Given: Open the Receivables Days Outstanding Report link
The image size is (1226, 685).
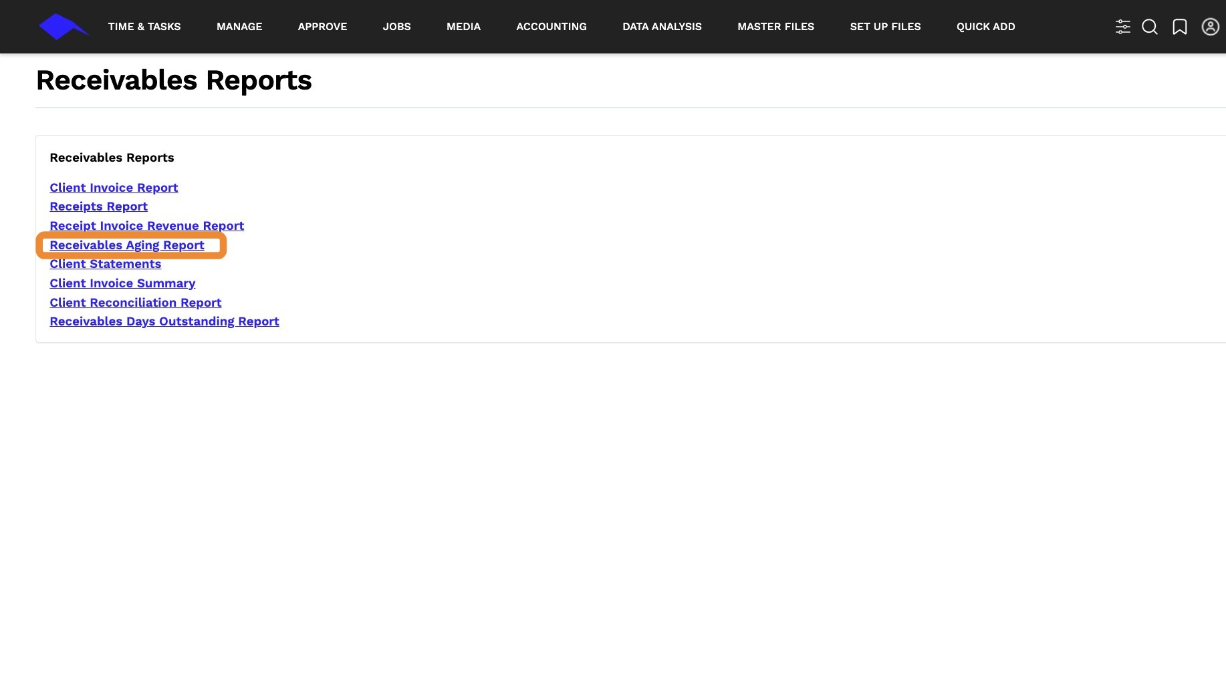Looking at the screenshot, I should (x=164, y=321).
